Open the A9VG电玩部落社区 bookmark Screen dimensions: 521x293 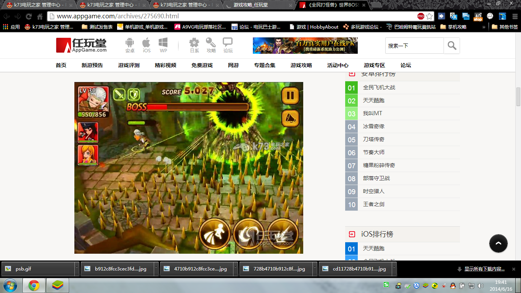(x=200, y=27)
